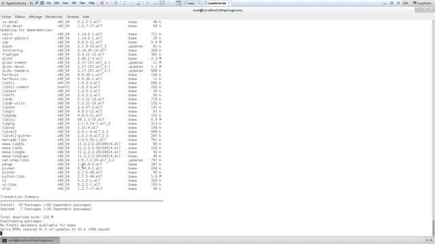The image size is (435, 244).
Task: Click the root@localhost taskbar window button
Action: click(30, 241)
